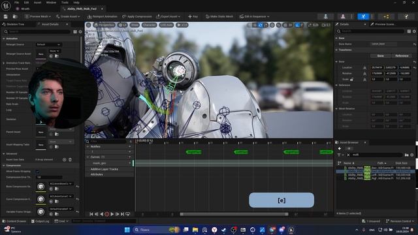Screen dimensions: 418x235
Task: Click Reimport Animation button
Action: pos(103,16)
